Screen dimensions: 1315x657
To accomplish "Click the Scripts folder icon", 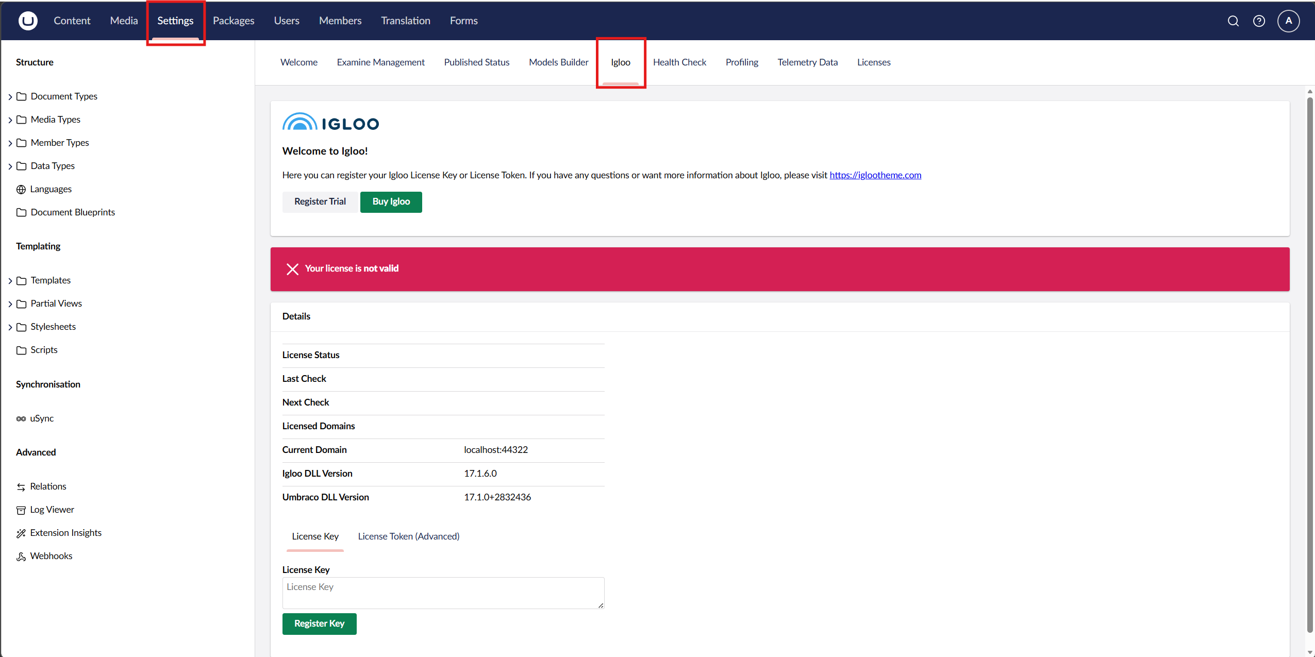I will coord(21,350).
